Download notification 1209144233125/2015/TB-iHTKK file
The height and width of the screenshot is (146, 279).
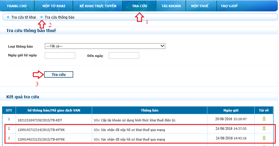tap(264, 138)
